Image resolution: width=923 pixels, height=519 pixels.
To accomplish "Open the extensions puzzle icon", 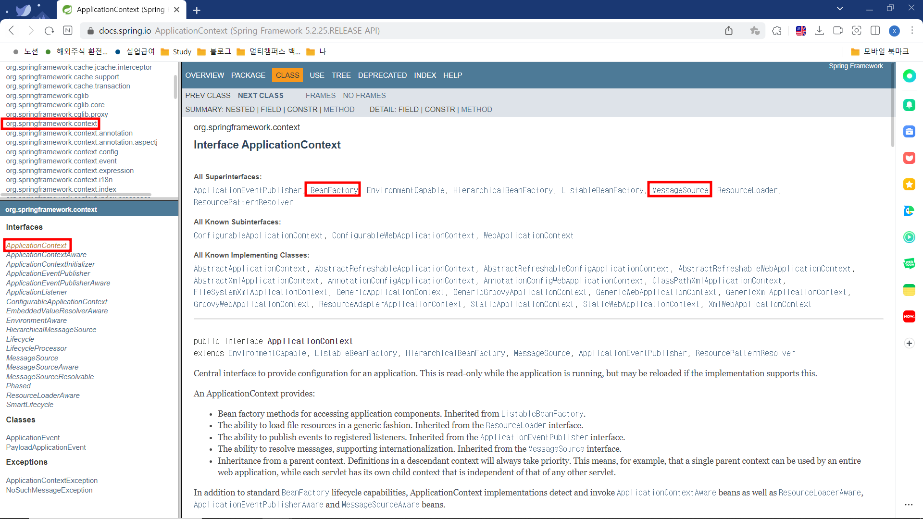I will point(777,31).
